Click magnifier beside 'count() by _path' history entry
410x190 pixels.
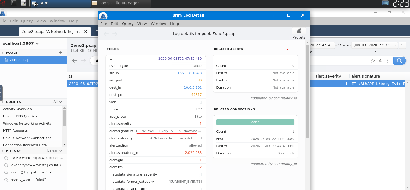6,172
